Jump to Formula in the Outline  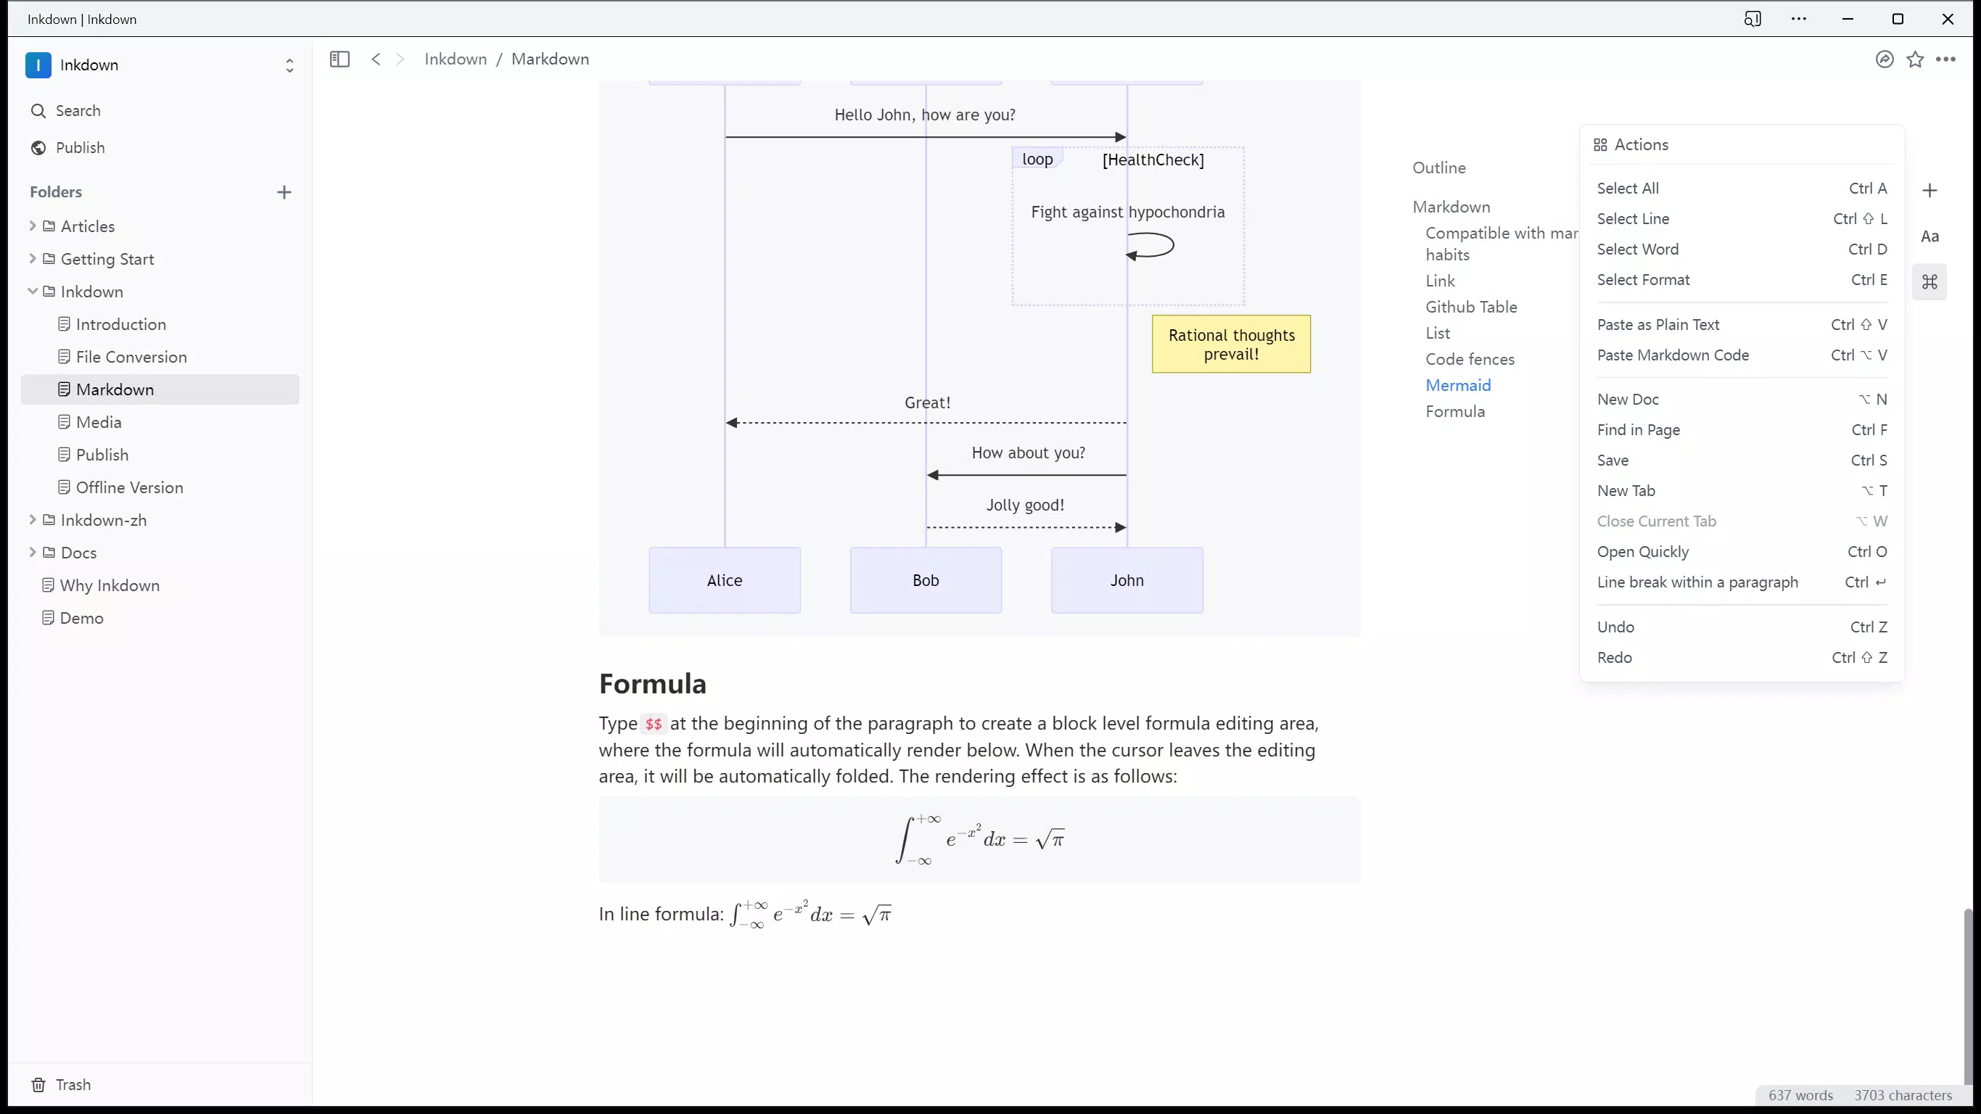pos(1455,411)
